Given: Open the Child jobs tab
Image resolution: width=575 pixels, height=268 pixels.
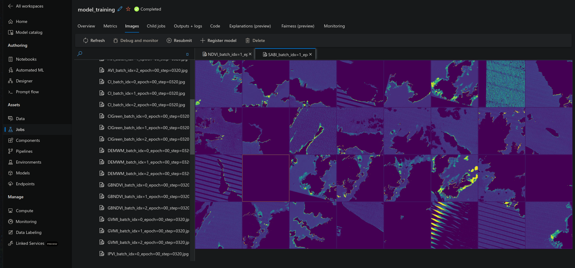Looking at the screenshot, I should pos(156,26).
